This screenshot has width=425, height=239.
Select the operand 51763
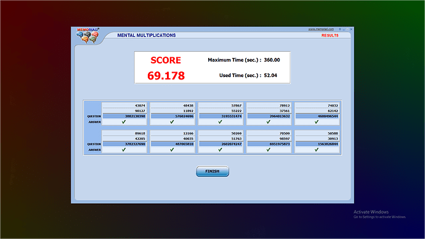click(x=237, y=139)
